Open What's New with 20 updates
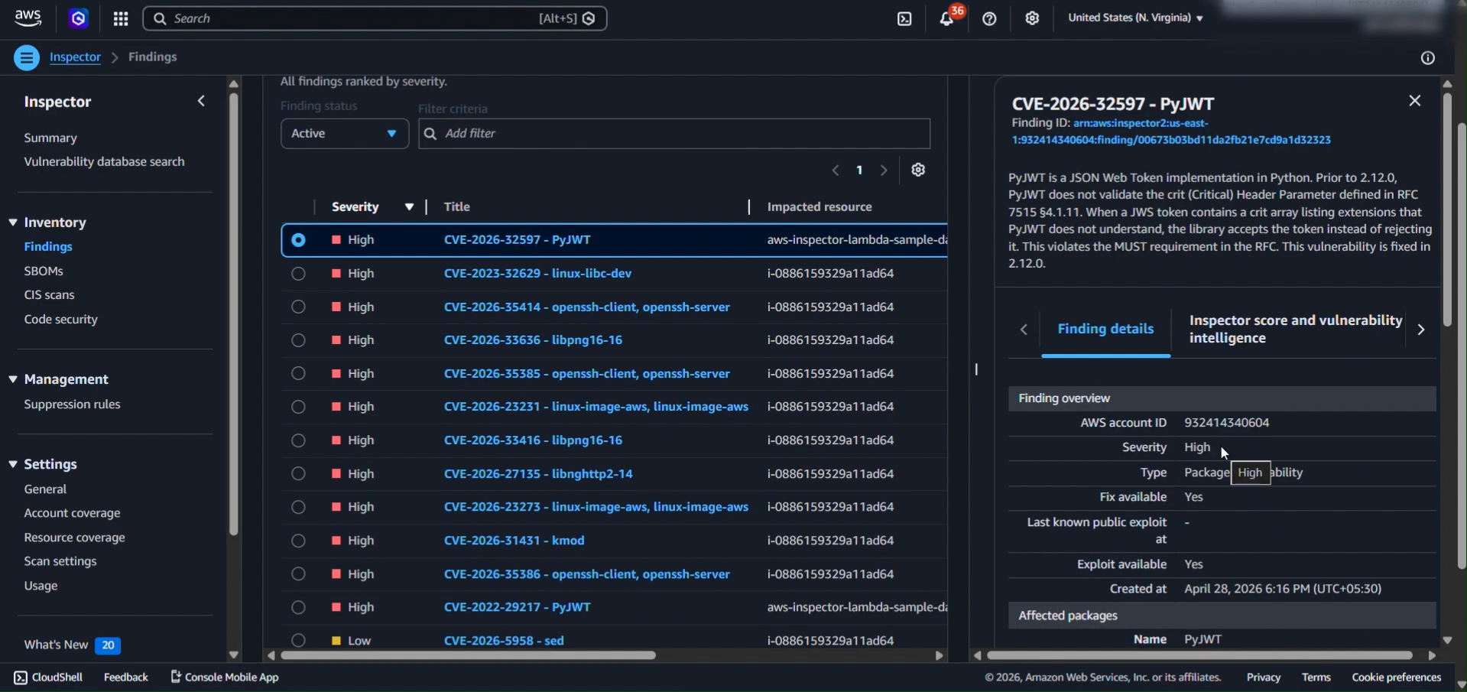The image size is (1467, 692). point(72,645)
